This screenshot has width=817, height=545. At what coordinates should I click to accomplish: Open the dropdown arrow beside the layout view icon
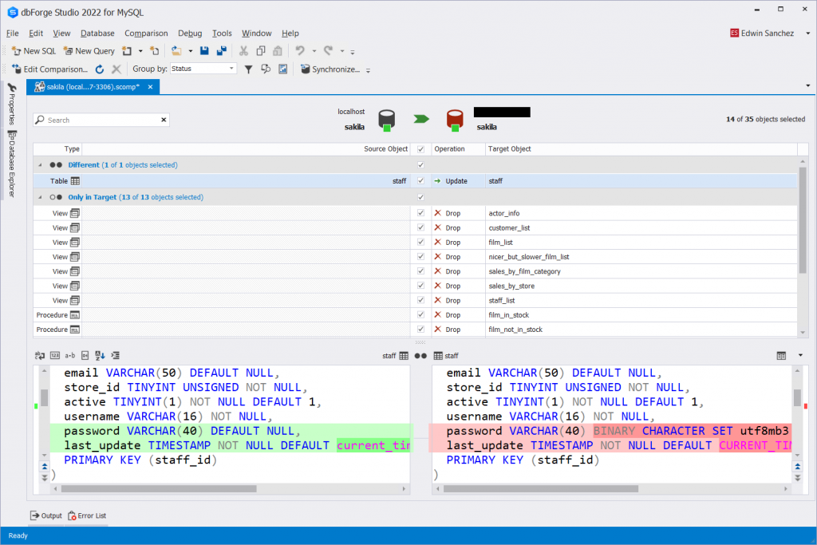pos(800,356)
